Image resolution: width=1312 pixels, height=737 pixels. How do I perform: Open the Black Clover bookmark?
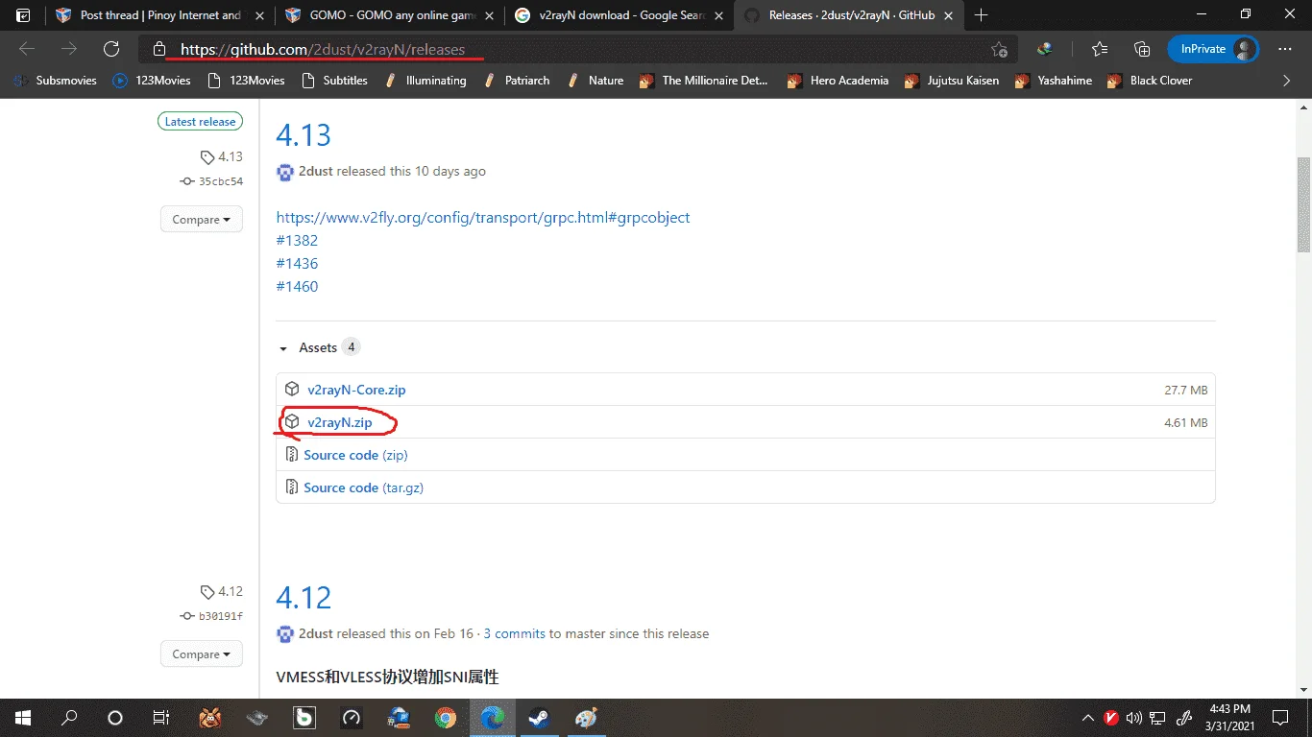[x=1150, y=81]
